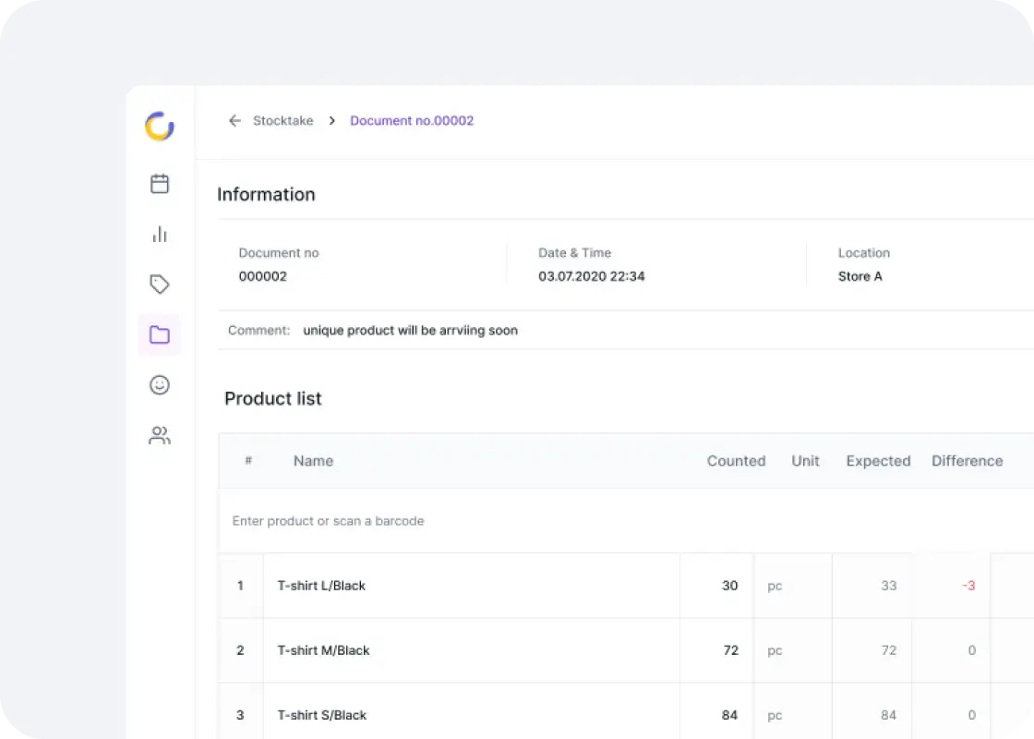1034x739 pixels.
Task: Edit counted value 30 for T-shirt L/Black
Action: click(x=729, y=586)
